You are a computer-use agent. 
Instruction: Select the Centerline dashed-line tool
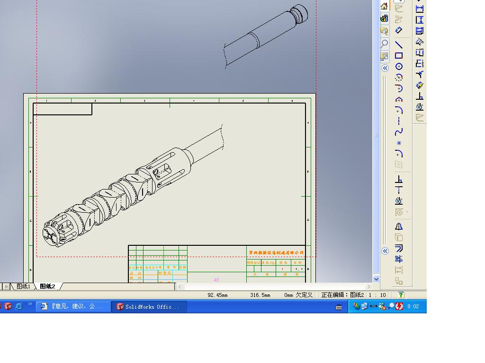coord(399,121)
